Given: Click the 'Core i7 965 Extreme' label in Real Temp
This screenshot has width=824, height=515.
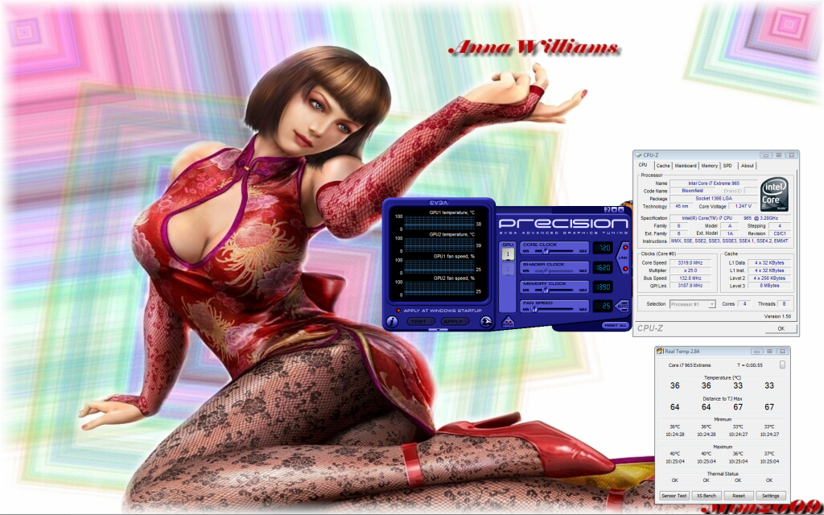Looking at the screenshot, I should click(690, 365).
